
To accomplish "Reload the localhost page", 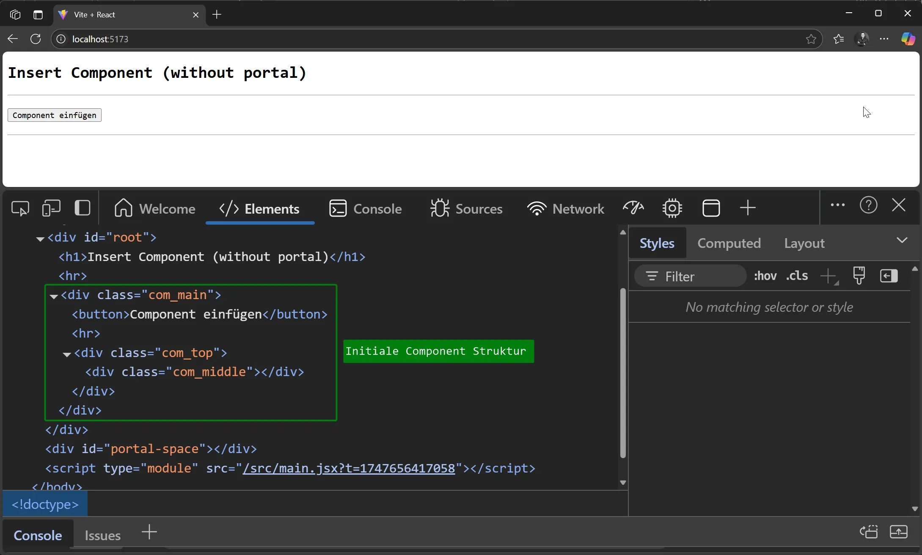I will click(x=36, y=39).
